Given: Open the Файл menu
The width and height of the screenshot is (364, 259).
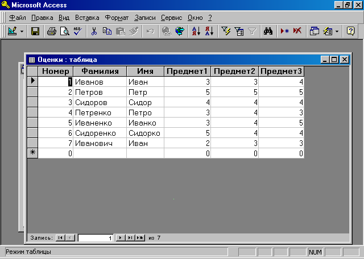Looking at the screenshot, I should (18, 18).
